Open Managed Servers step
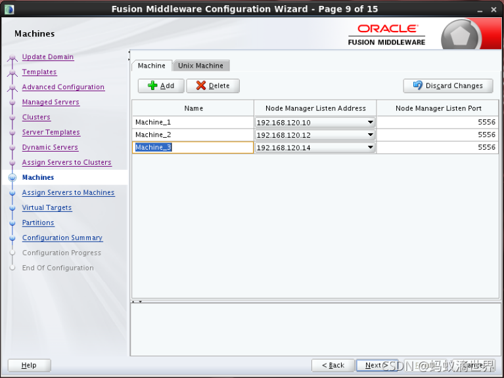The height and width of the screenshot is (378, 504). 51,102
